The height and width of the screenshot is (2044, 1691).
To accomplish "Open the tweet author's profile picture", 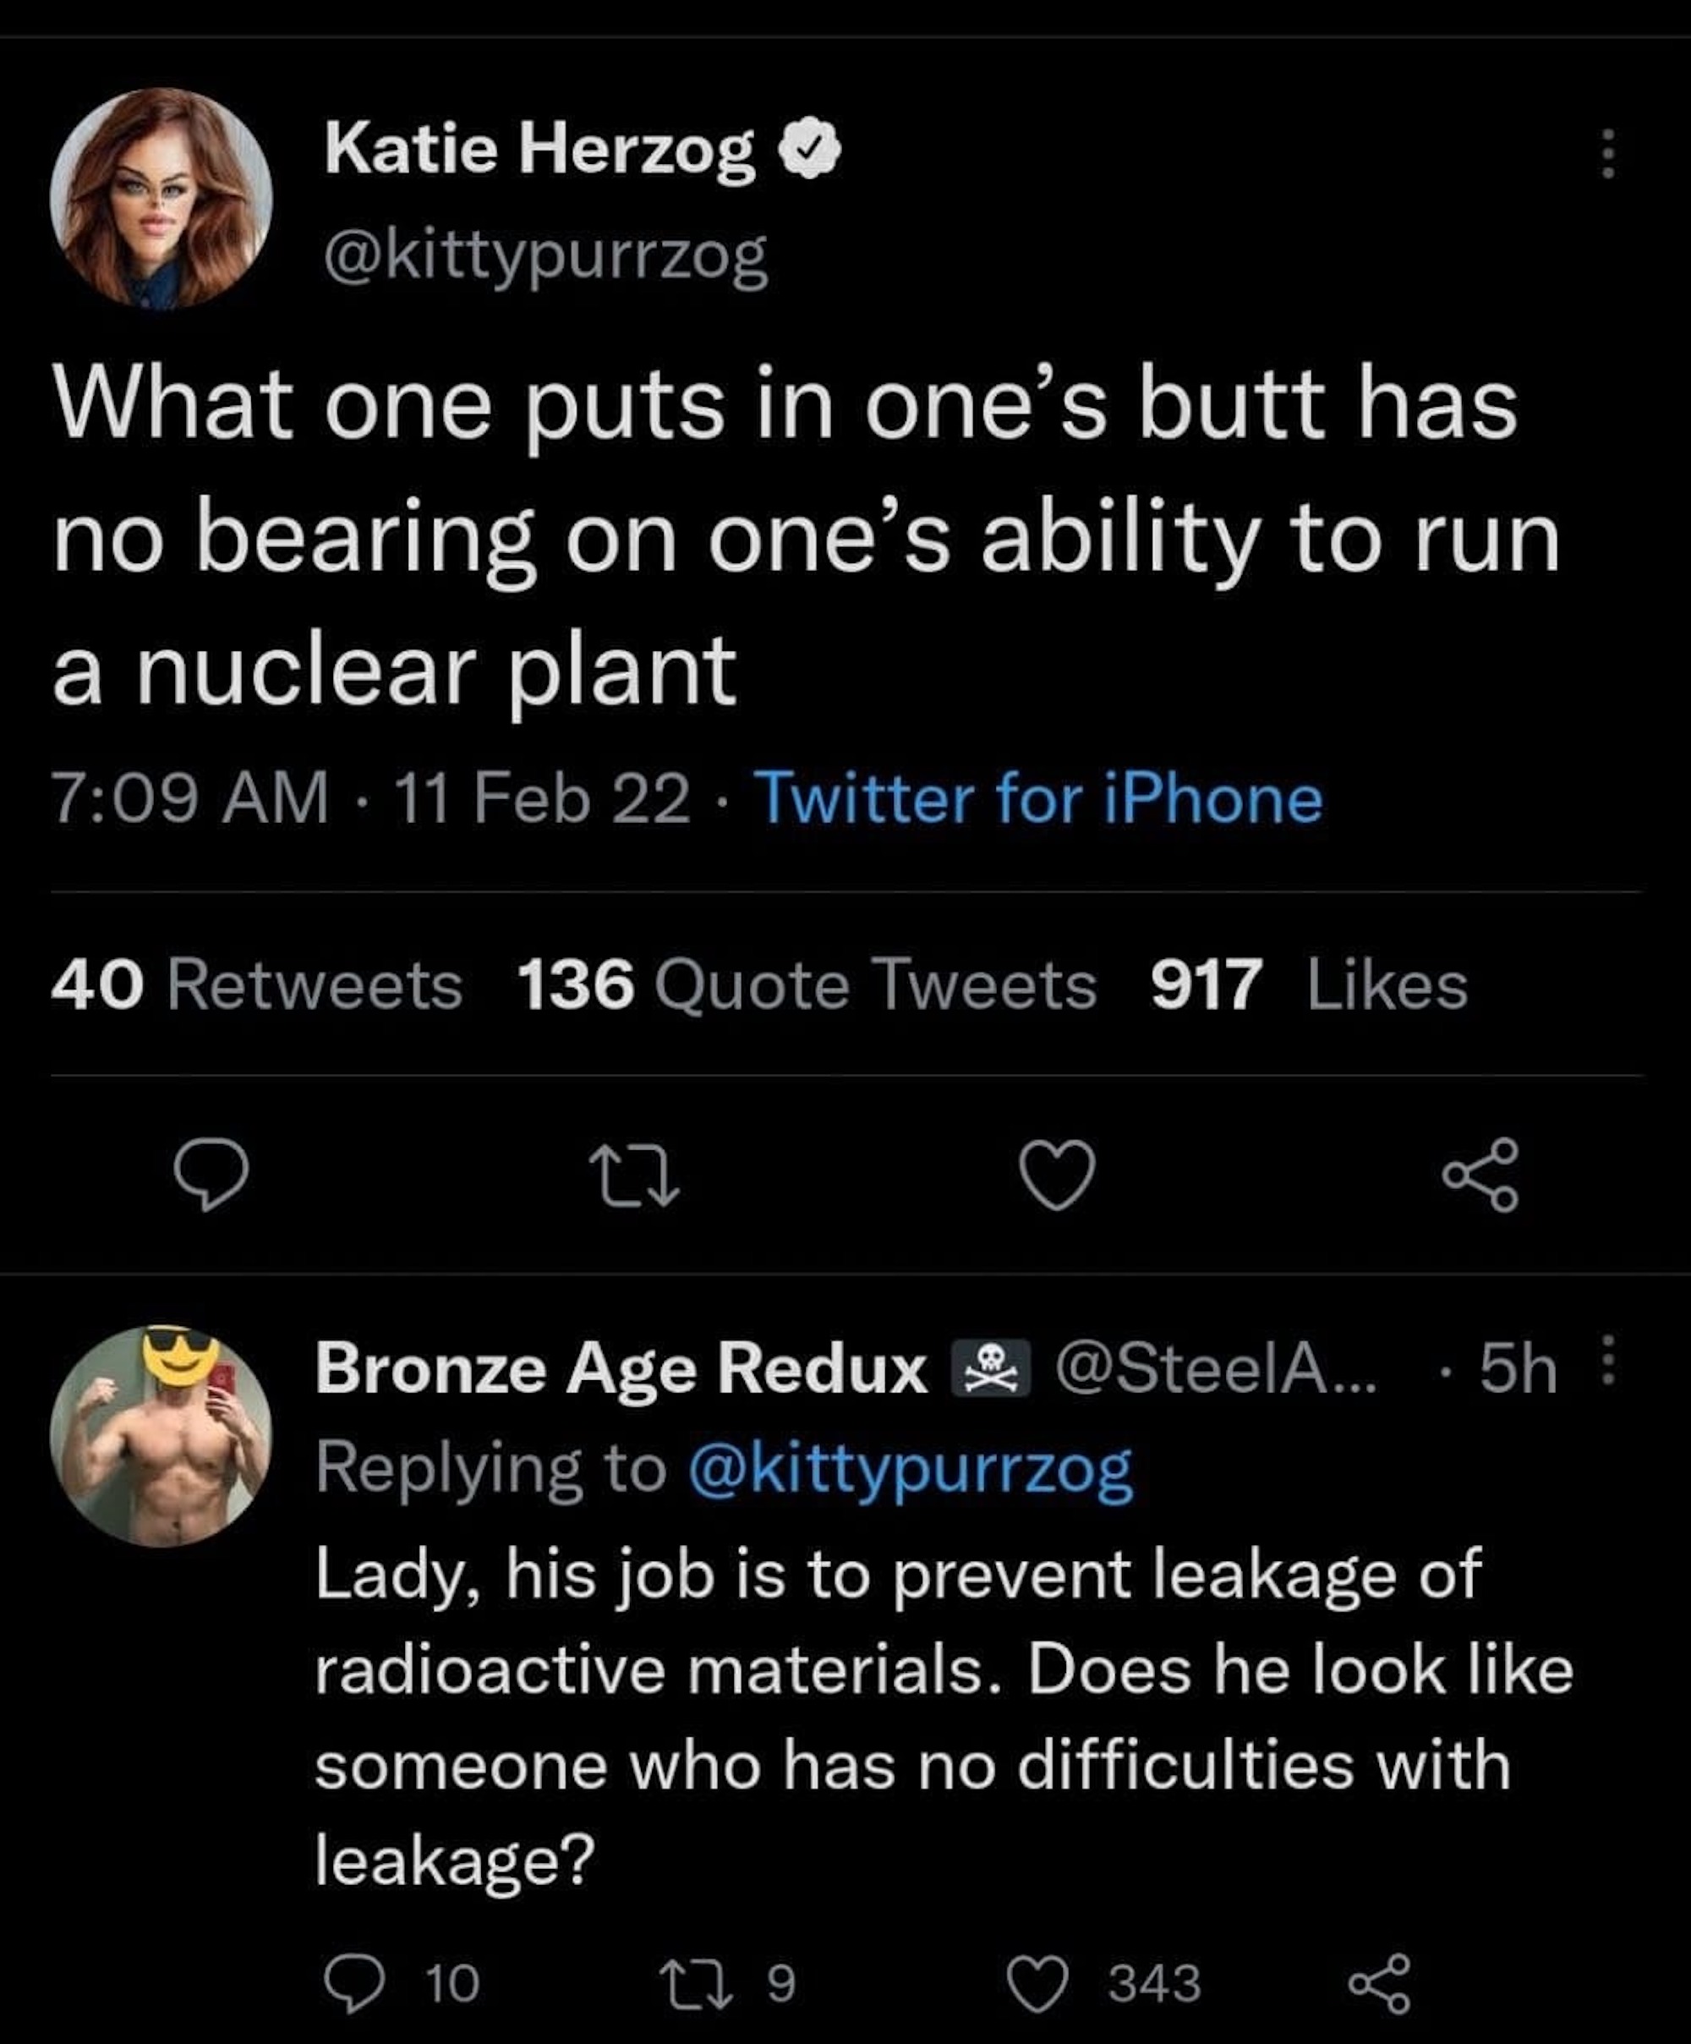I will tap(161, 199).
